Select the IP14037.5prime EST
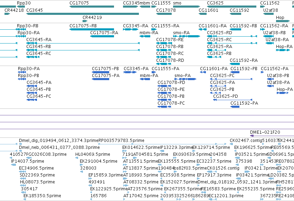294x201 pixels. (13, 165)
